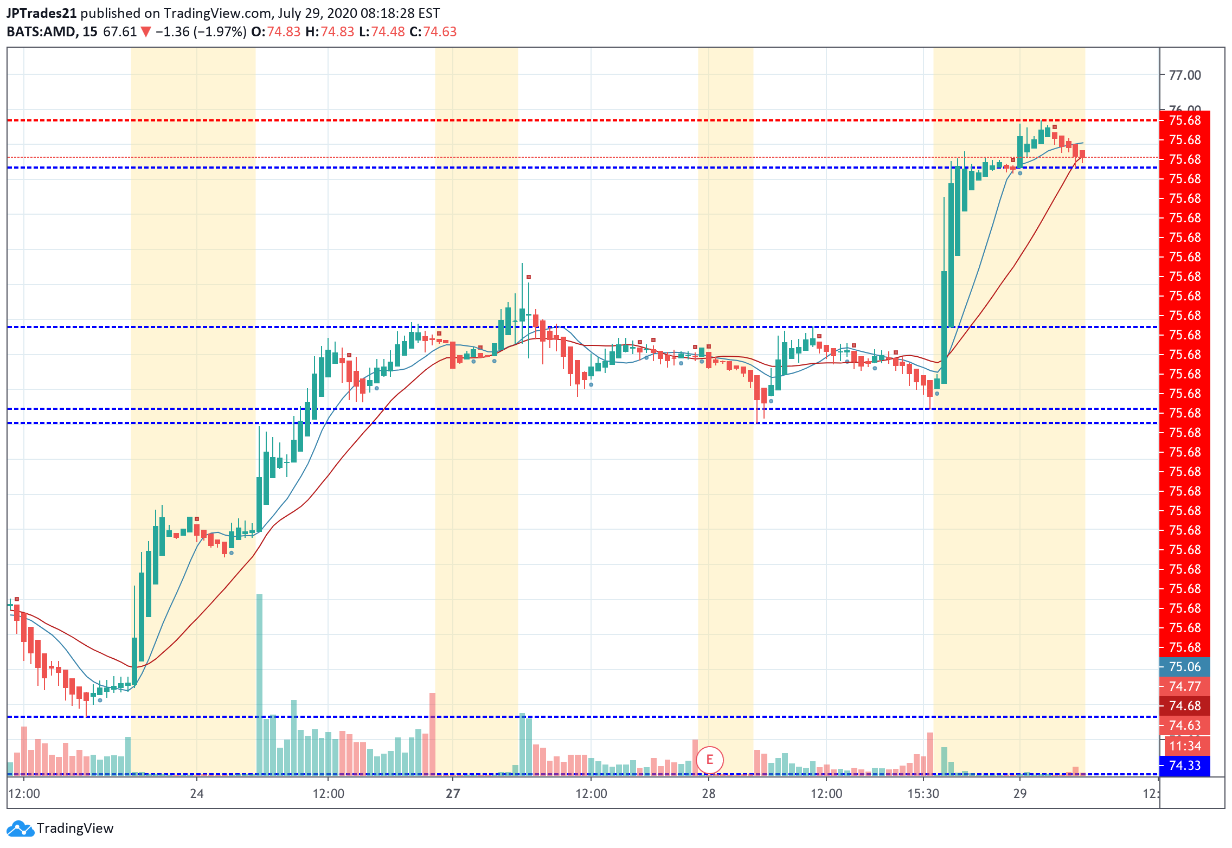This screenshot has width=1232, height=848.
Task: Click the earnings 'E' marker circle
Action: pyautogui.click(x=709, y=760)
